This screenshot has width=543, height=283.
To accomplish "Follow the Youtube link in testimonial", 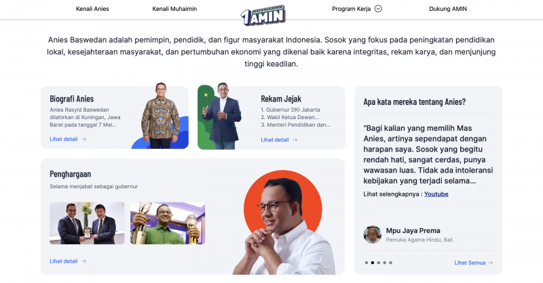I will coord(436,194).
